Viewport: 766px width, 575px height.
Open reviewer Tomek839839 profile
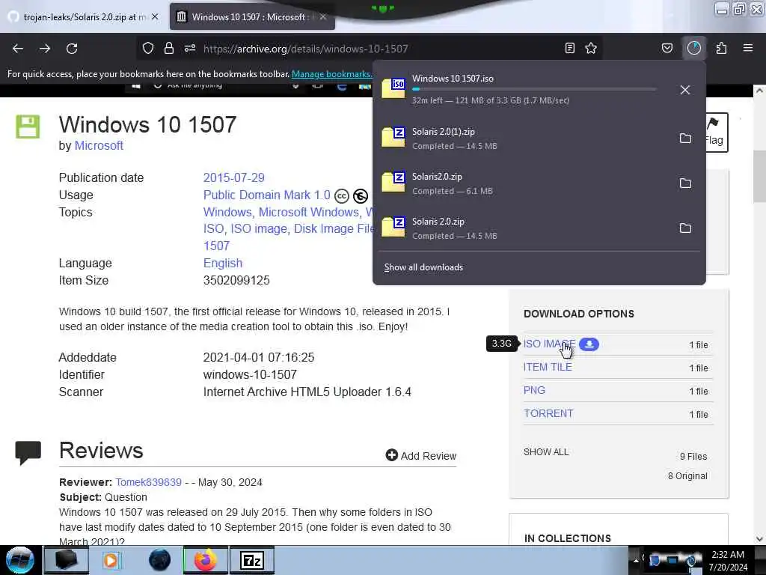(149, 482)
